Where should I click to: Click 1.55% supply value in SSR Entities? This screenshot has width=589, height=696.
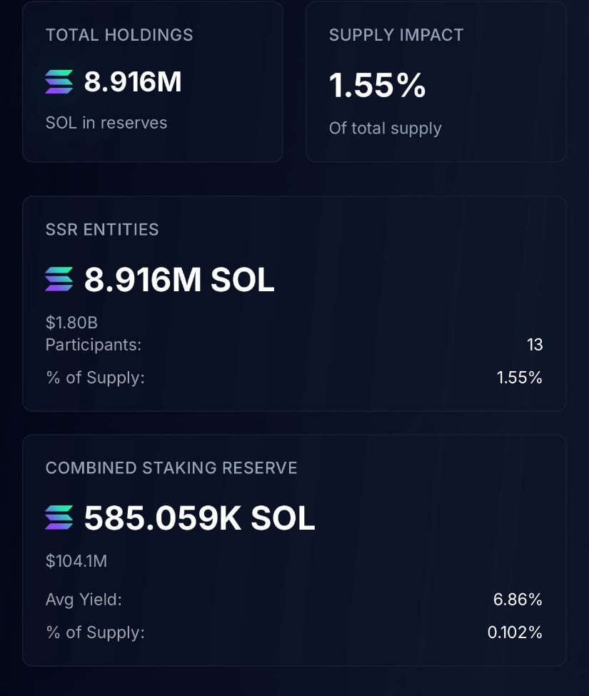519,378
